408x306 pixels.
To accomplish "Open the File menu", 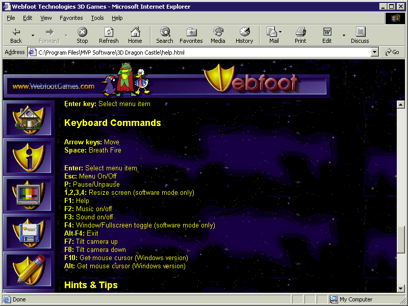I will (x=11, y=18).
